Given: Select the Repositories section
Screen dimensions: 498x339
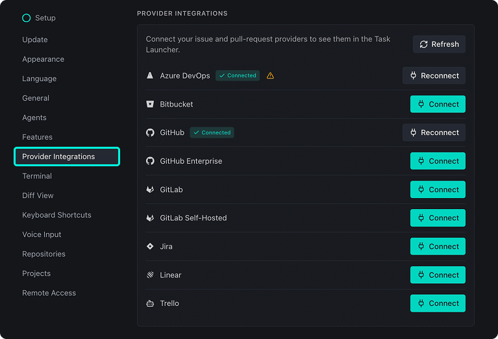Looking at the screenshot, I should [44, 254].
